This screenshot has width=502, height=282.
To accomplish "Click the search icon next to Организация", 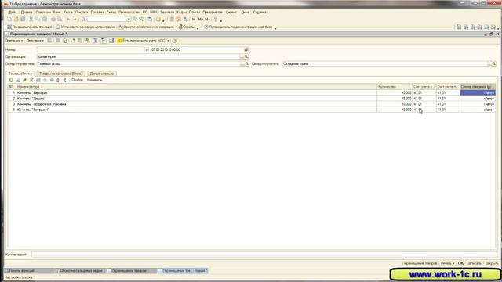I will pos(246,56).
